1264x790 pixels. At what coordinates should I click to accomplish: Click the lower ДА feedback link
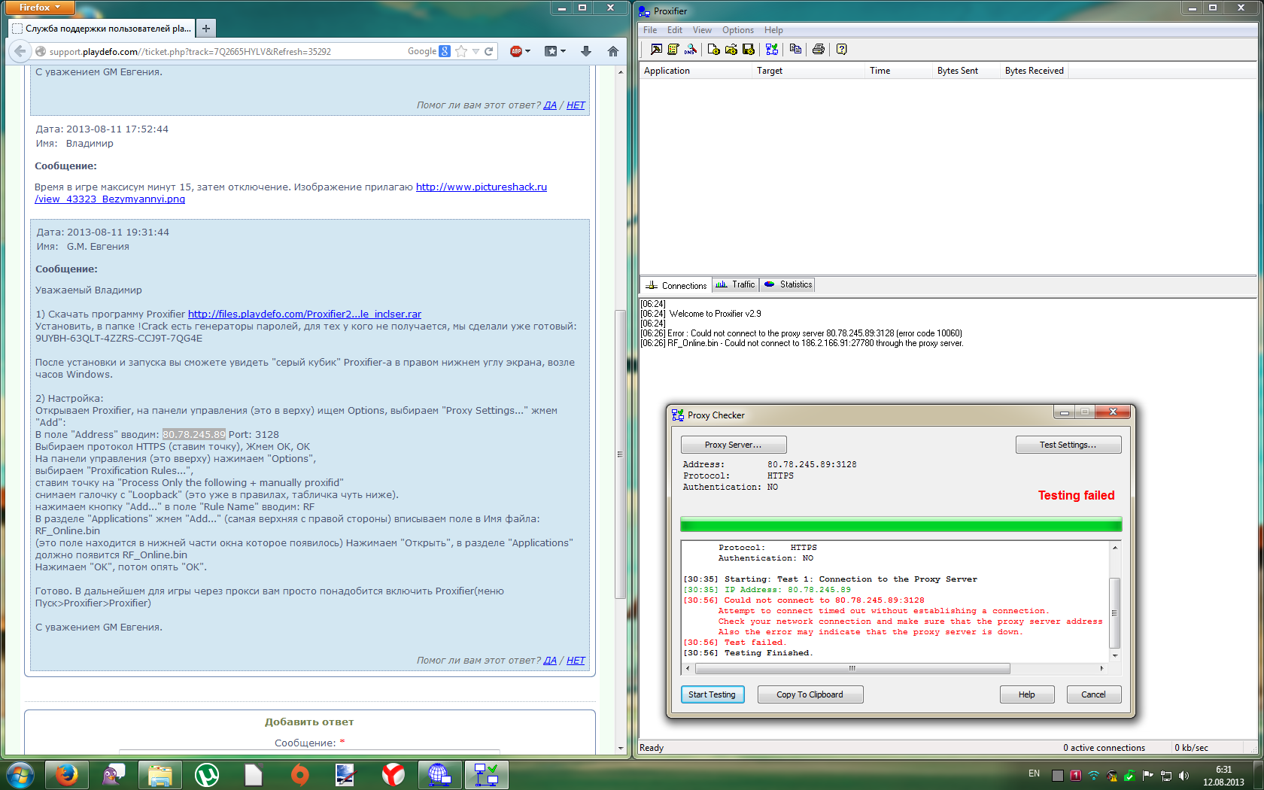coord(550,660)
